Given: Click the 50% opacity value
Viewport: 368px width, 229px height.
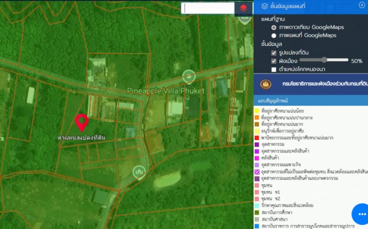Looking at the screenshot, I should pyautogui.click(x=356, y=61).
